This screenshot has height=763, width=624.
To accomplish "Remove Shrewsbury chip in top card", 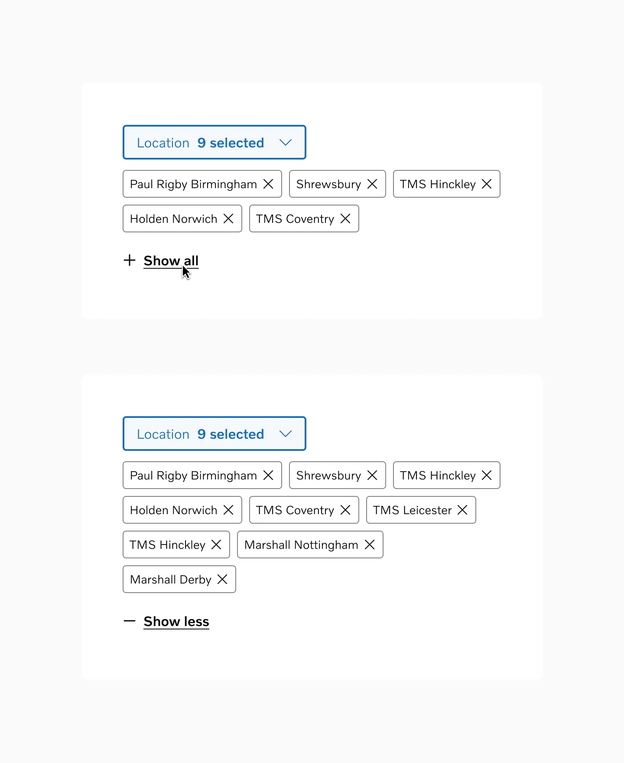I will 372,184.
